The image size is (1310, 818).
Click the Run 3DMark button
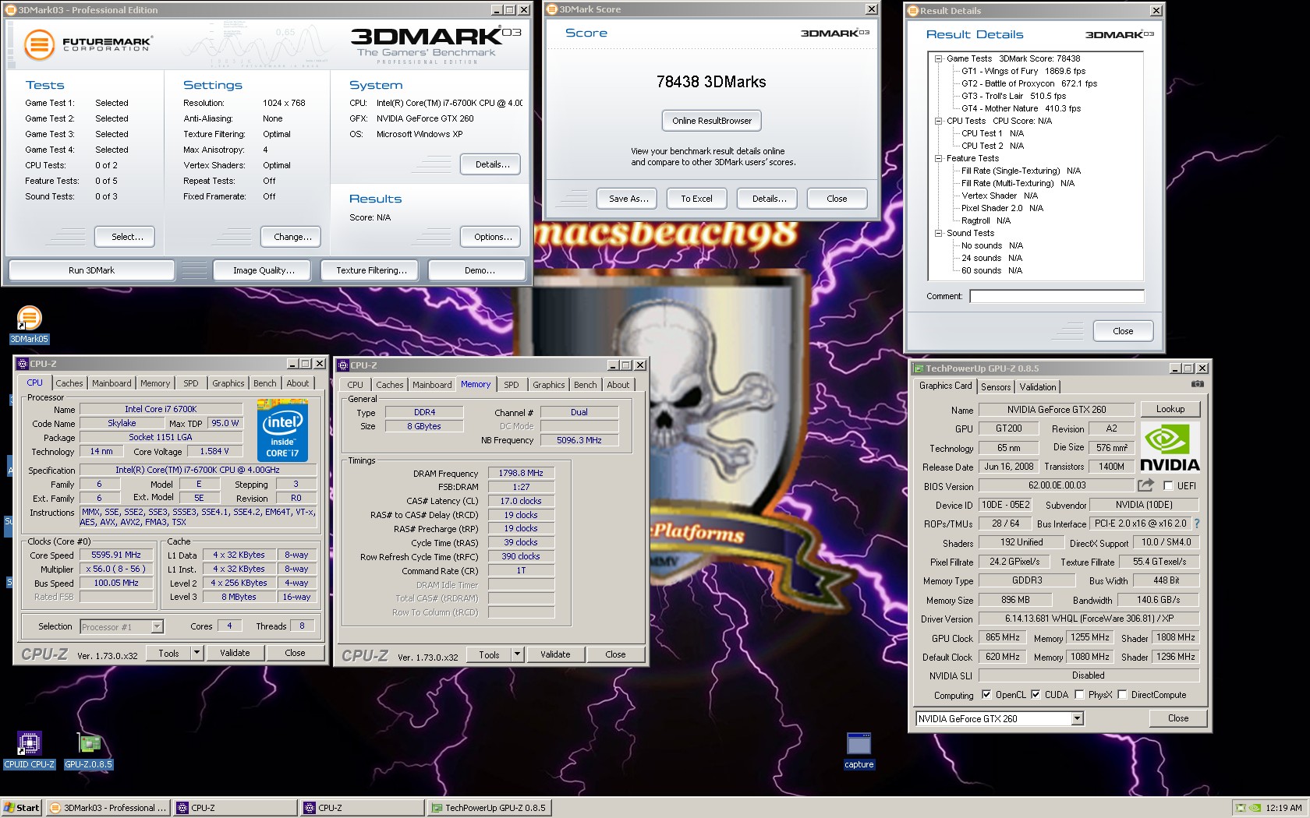pos(91,270)
